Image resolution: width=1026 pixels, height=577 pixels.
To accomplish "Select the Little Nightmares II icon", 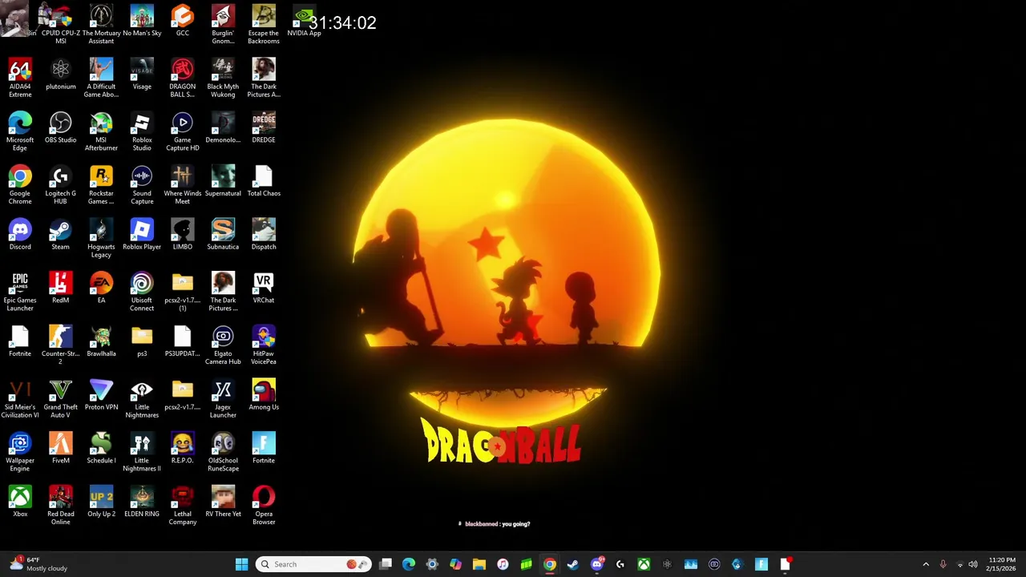I will (142, 452).
